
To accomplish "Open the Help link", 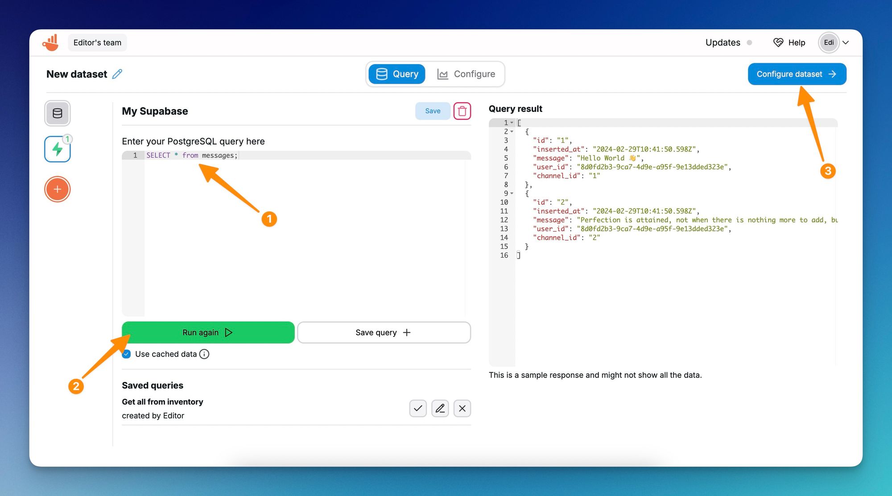I will pos(789,43).
